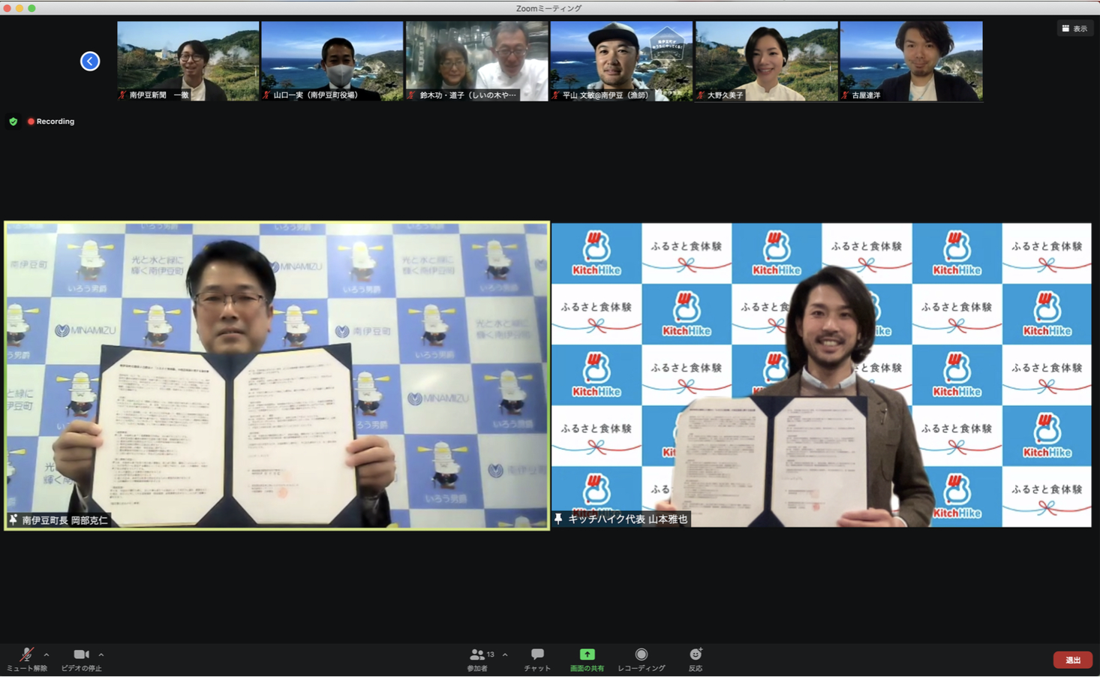Stop the camera with ビデオの停止
Screen dimensions: 1100x677
click(x=81, y=659)
